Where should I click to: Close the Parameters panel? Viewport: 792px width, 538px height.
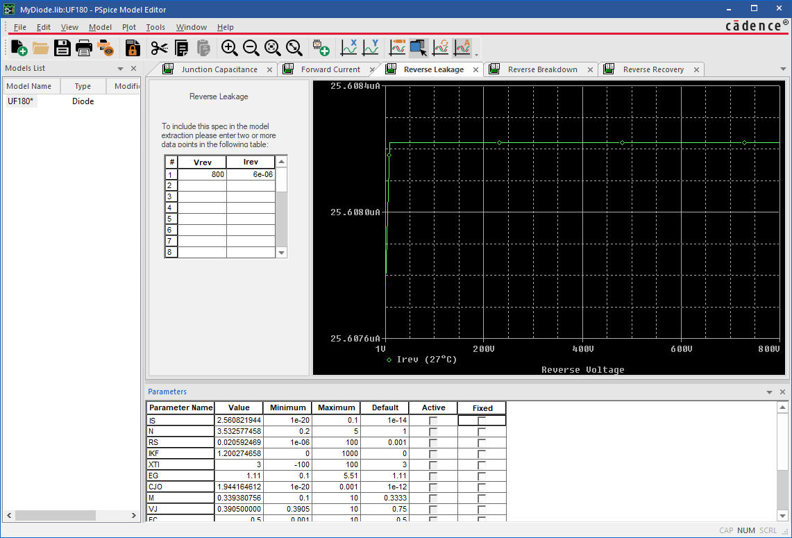(782, 392)
